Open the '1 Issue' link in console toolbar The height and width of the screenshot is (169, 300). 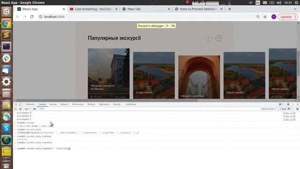point(285,109)
